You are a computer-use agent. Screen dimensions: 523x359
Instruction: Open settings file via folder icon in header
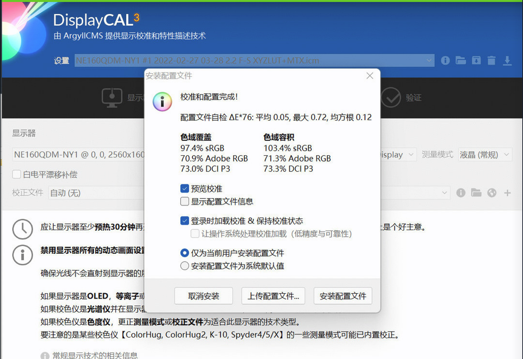pyautogui.click(x=461, y=60)
